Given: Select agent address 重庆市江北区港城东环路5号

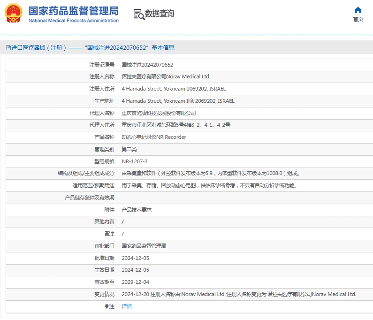Looking at the screenshot, I should [x=176, y=125].
